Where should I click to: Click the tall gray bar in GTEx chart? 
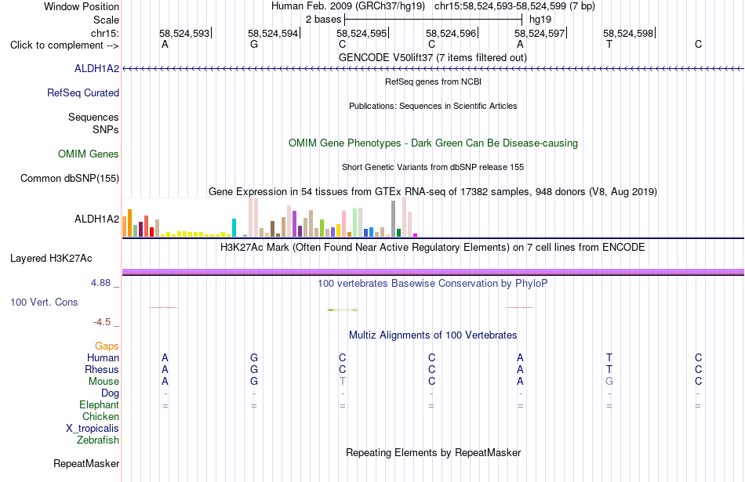pyautogui.click(x=394, y=219)
